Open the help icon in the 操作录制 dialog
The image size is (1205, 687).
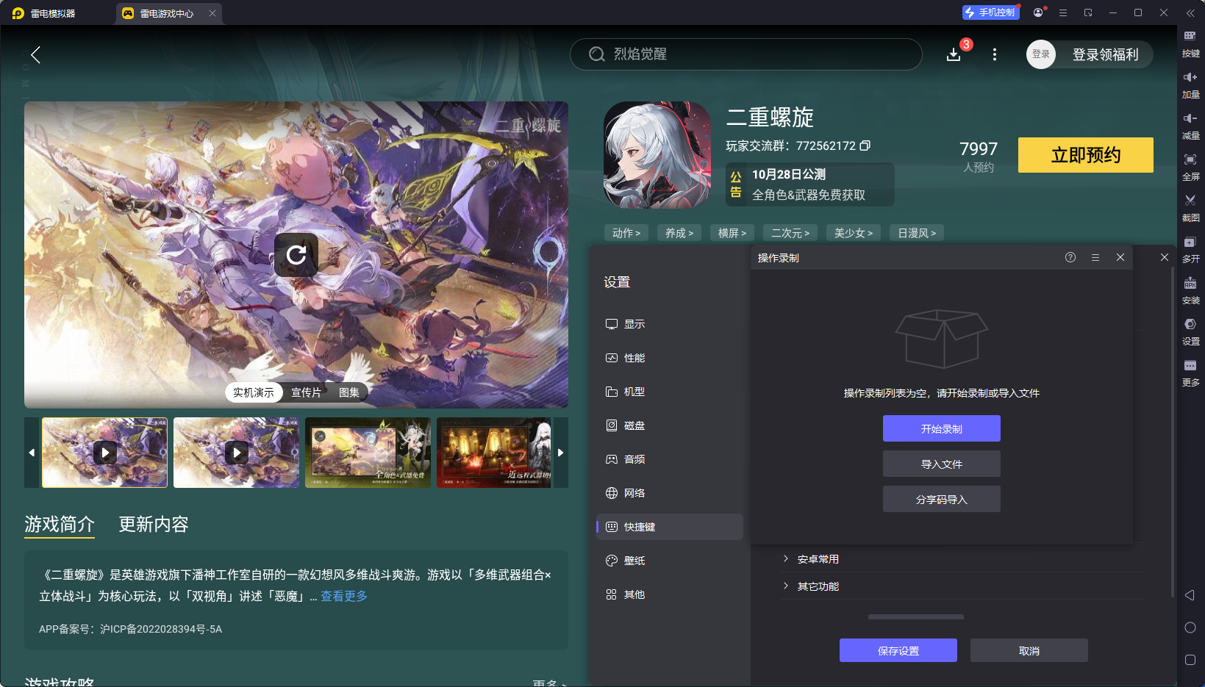(1070, 257)
